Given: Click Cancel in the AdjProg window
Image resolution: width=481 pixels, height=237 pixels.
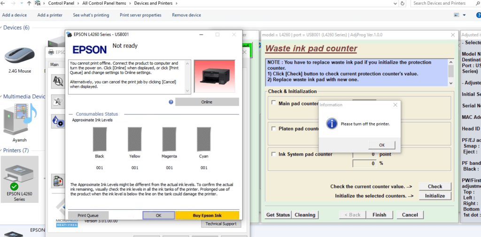Looking at the screenshot, I should [x=410, y=215].
